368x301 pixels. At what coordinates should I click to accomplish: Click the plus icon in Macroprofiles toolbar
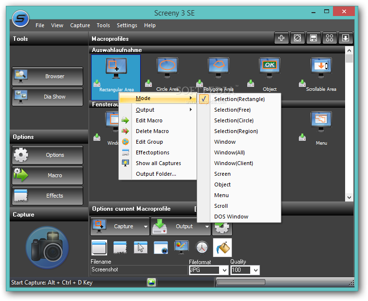[x=281, y=38]
